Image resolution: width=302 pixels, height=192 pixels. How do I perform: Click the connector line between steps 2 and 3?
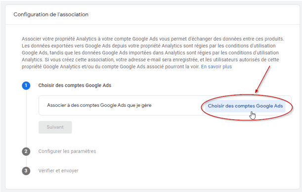pos(26,161)
